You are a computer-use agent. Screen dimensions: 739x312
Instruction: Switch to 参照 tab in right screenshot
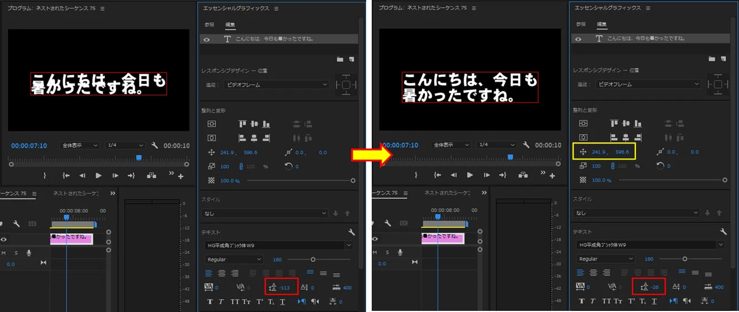coord(581,24)
